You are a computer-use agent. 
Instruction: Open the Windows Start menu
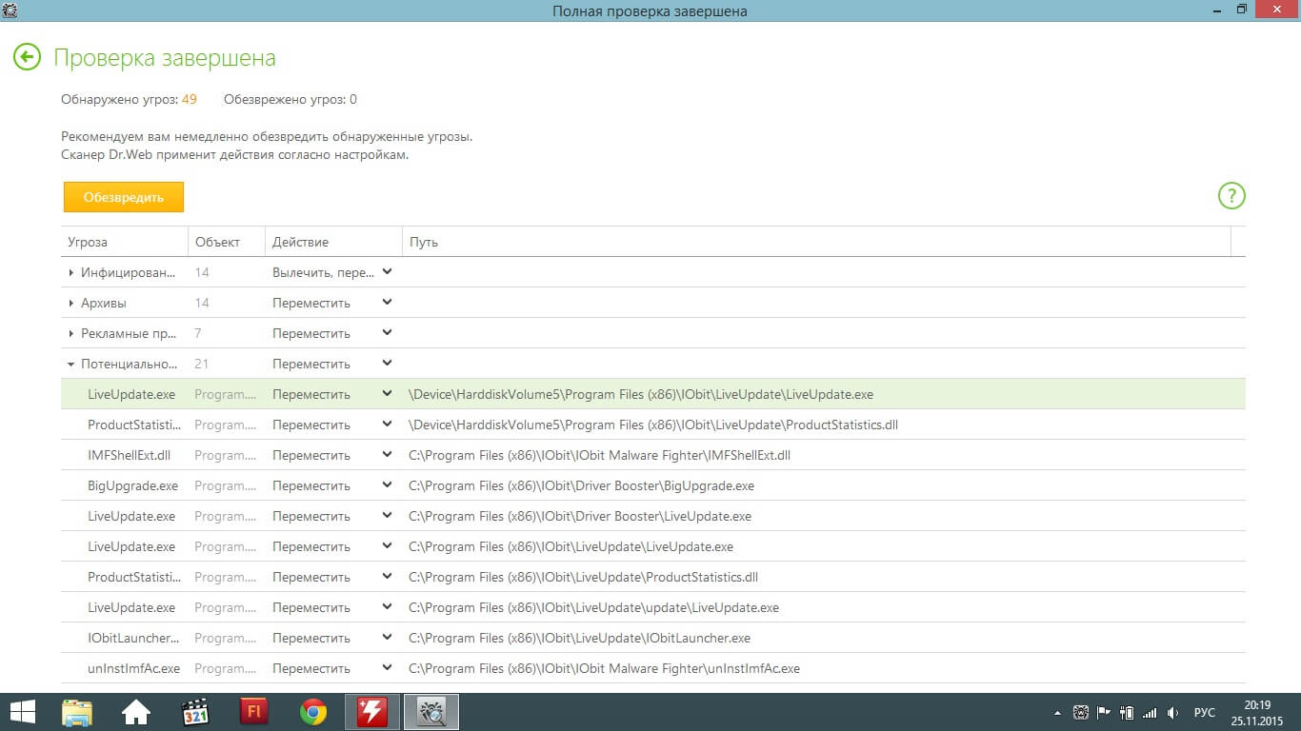[23, 712]
